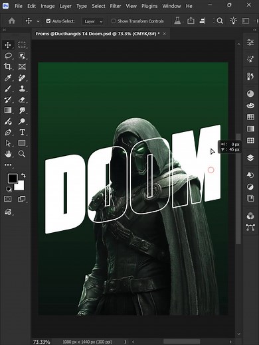Select the Brush tool

[8, 89]
